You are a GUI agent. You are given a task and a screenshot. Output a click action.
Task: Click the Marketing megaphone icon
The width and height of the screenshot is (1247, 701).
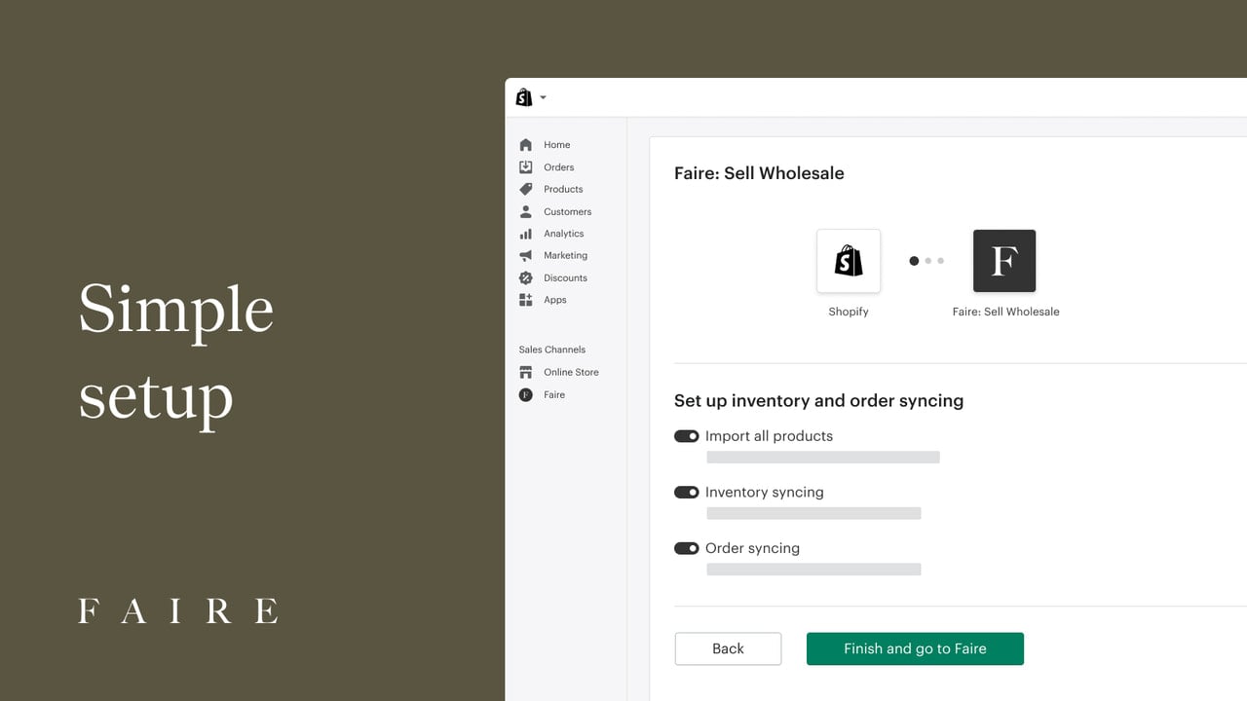[x=526, y=255]
